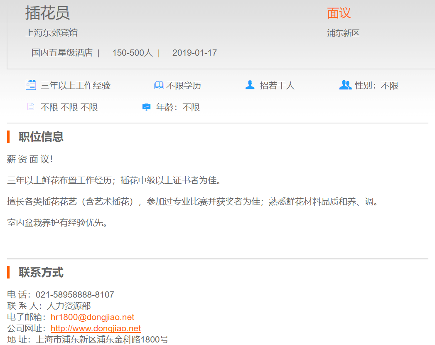Click the document icon beside 不限 不限 不限

tap(31, 107)
